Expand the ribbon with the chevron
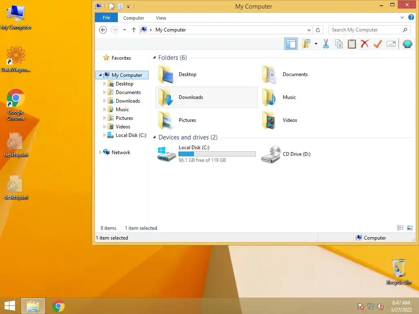The width and height of the screenshot is (419, 314). click(402, 18)
